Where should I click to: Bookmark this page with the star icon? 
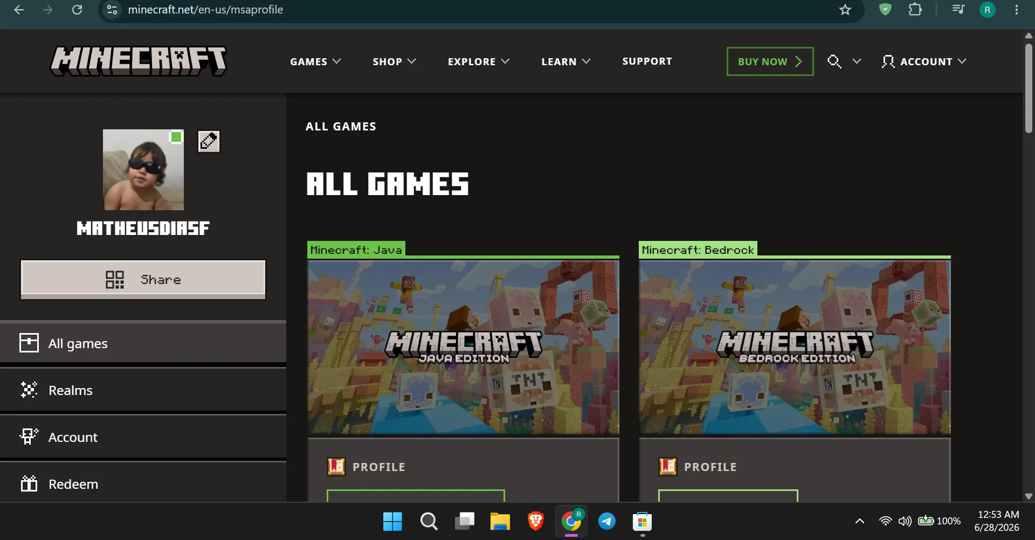tap(845, 10)
